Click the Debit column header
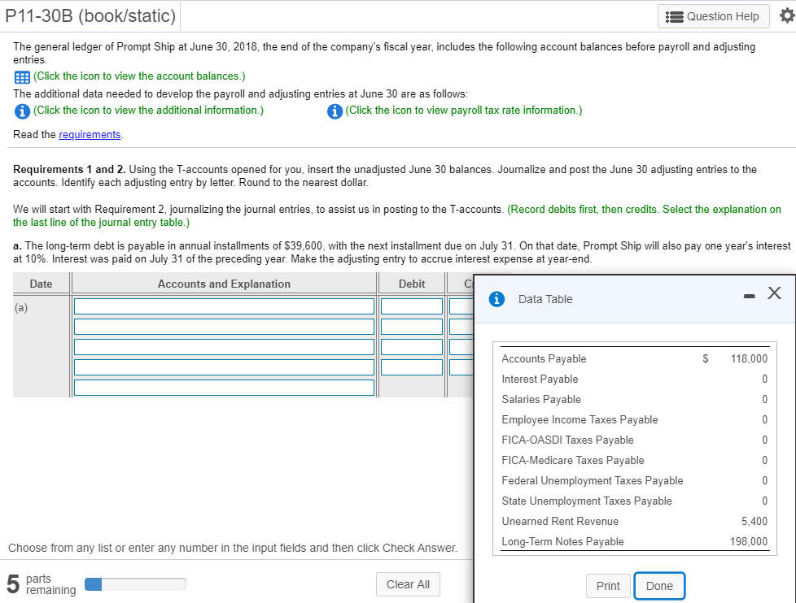This screenshot has height=603, width=796. (412, 284)
